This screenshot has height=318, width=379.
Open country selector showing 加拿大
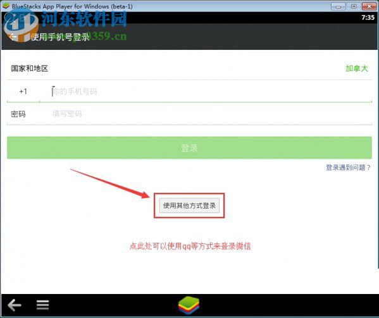point(356,68)
